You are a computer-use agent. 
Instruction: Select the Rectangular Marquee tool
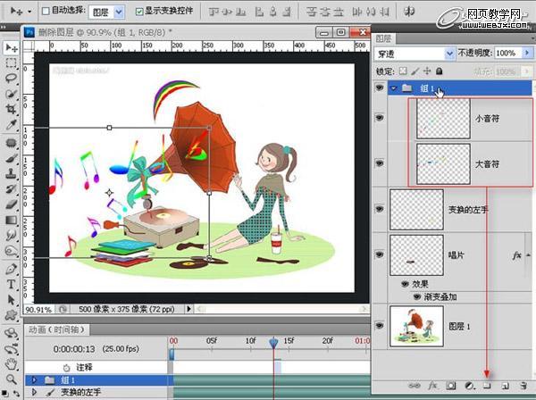(x=12, y=63)
